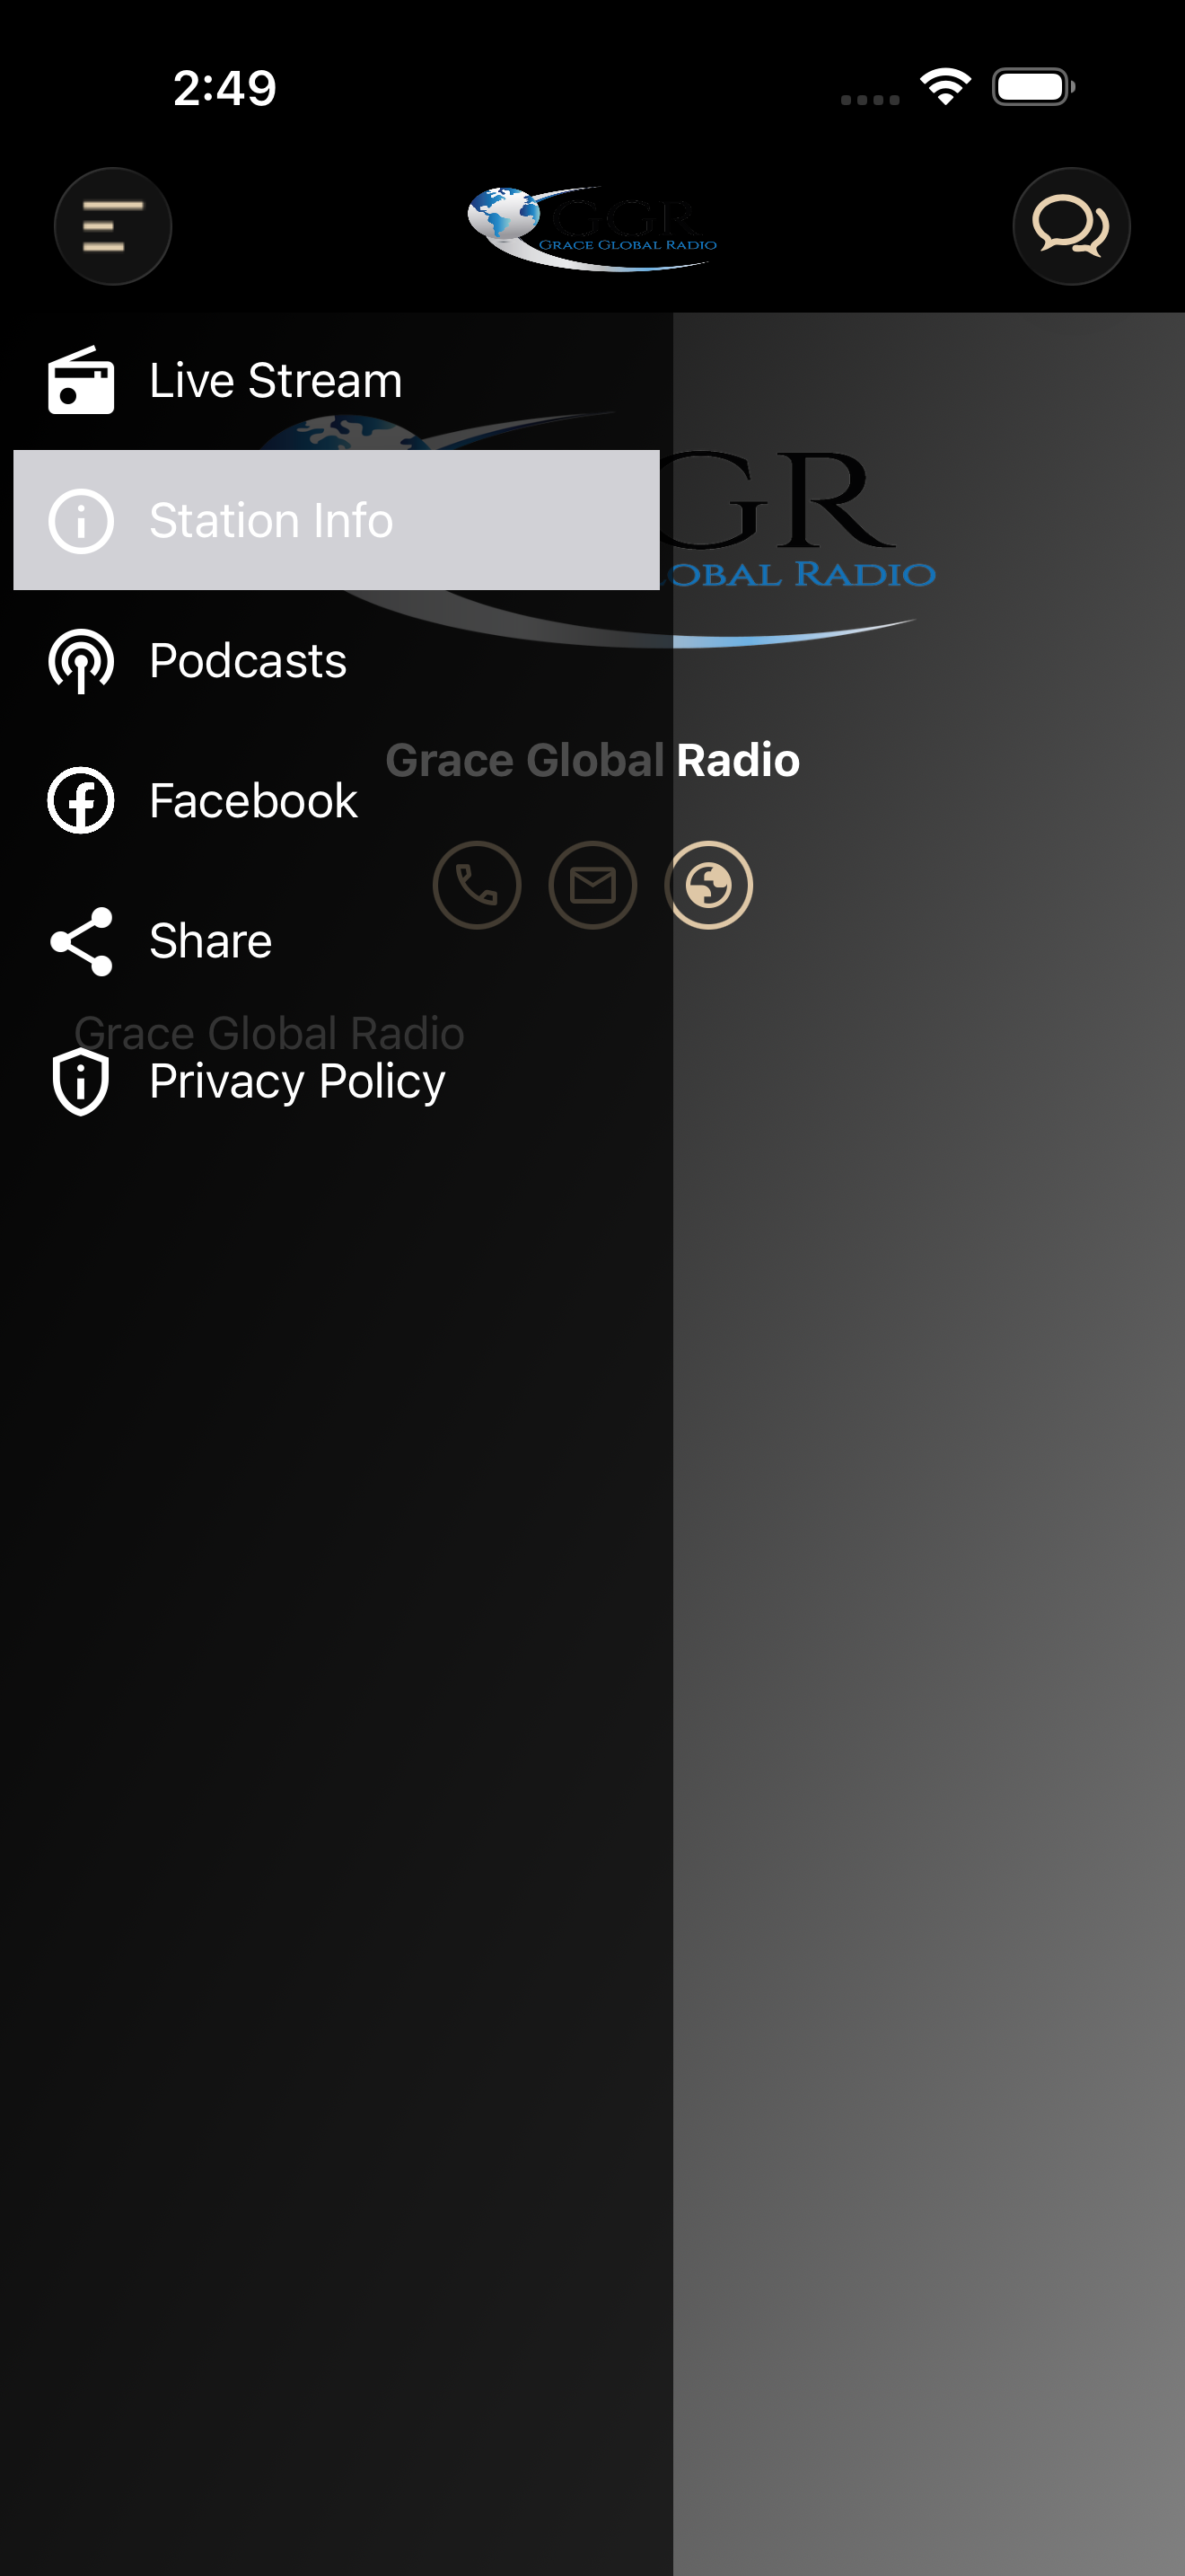Open the chat bubbles icon
The image size is (1185, 2576).
point(1071,226)
